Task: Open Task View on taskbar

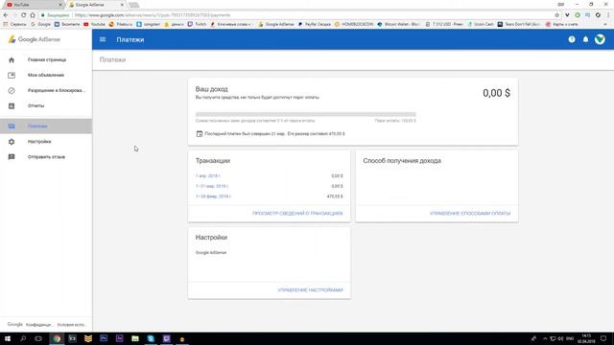Action: tap(38, 338)
